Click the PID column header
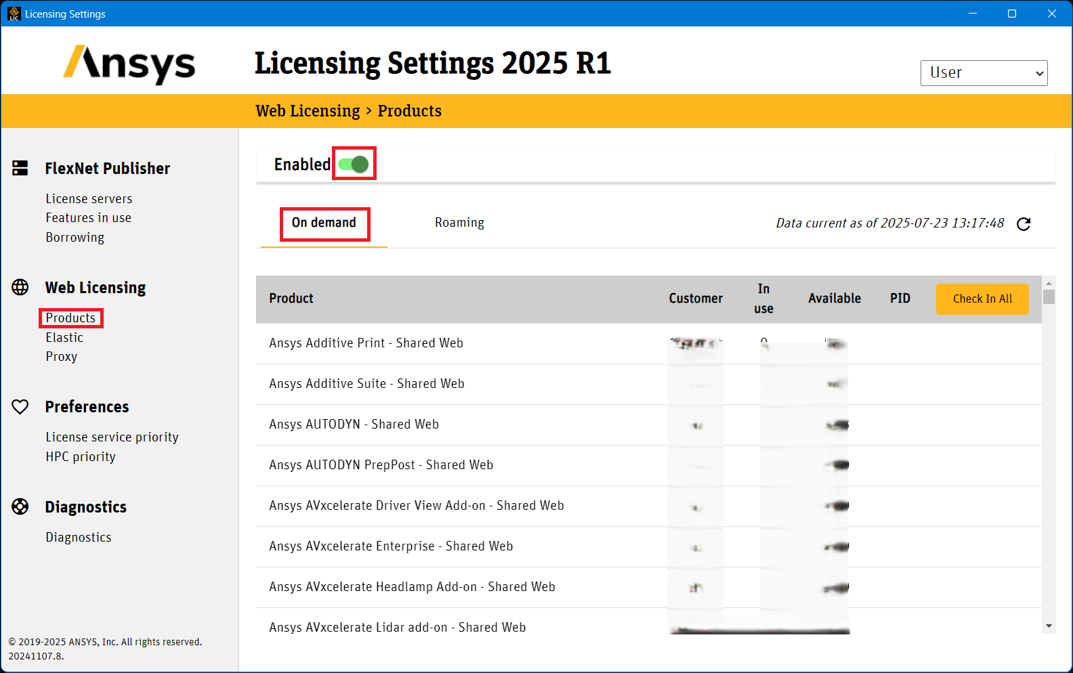The image size is (1073, 673). [x=900, y=299]
